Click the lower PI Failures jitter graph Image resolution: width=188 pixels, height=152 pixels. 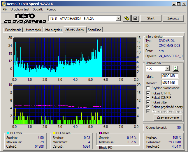75,105
